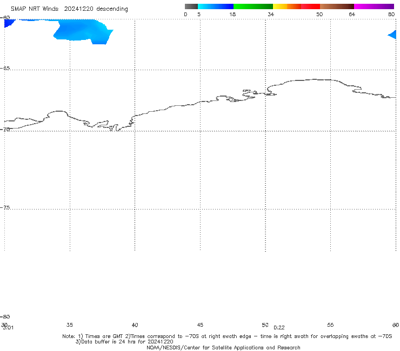Click the gray 0-5 segment of the color bar

(x=191, y=6)
